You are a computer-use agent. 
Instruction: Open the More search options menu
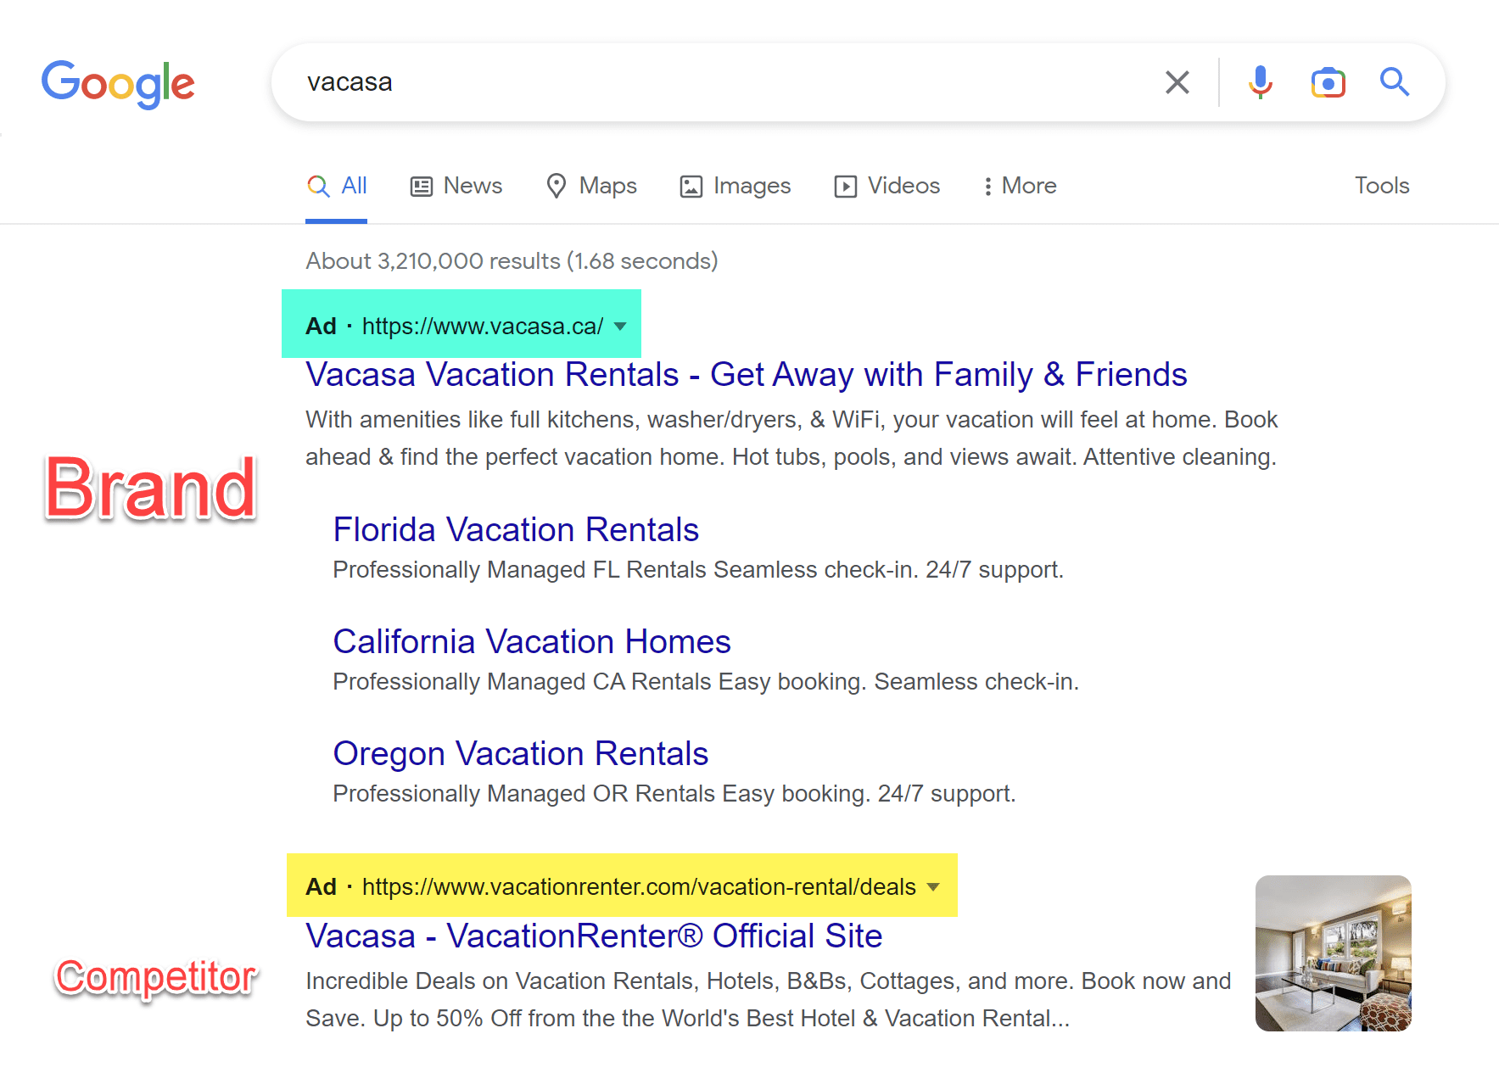(x=1020, y=186)
